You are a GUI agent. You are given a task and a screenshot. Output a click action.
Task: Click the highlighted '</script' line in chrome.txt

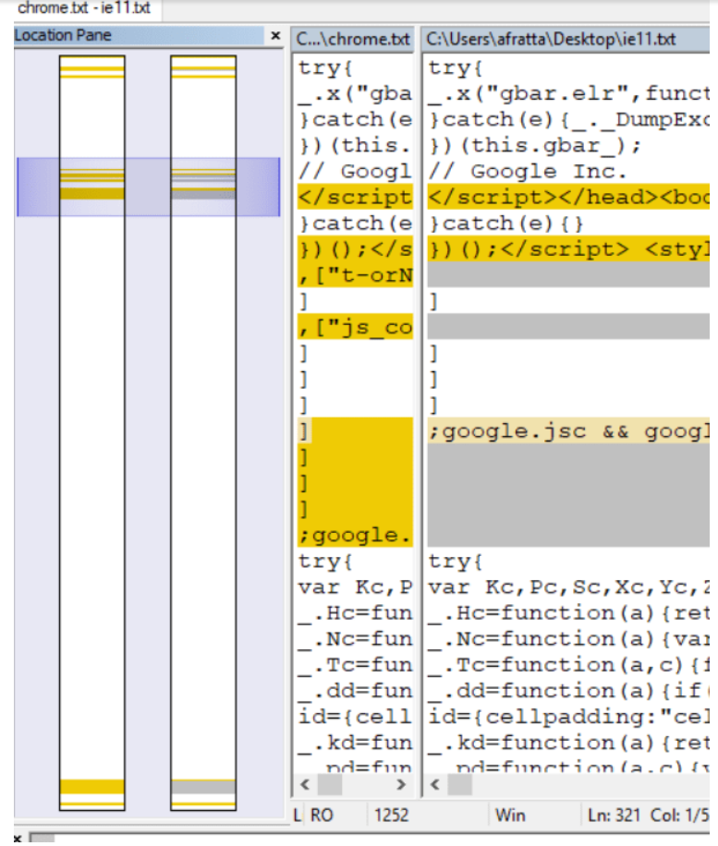355,197
